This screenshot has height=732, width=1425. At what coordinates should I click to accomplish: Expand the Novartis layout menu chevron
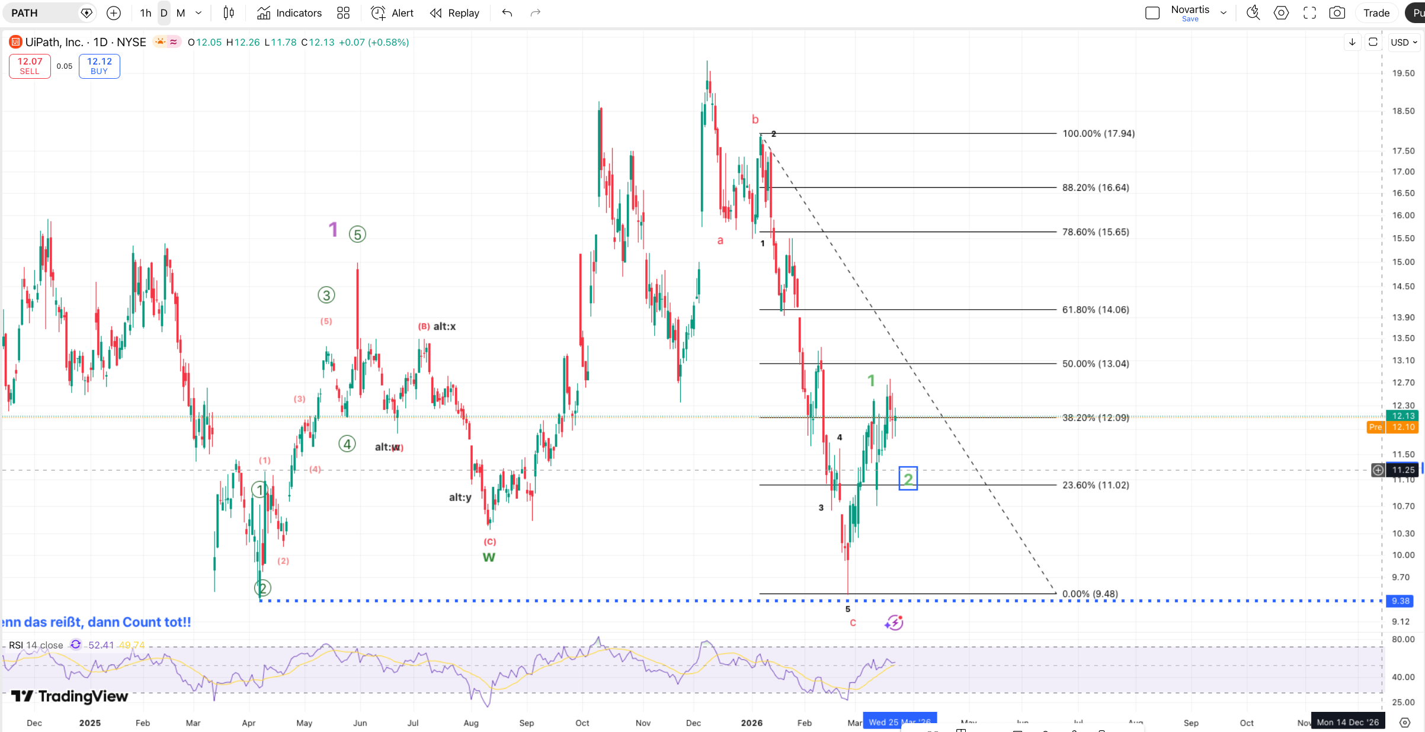coord(1224,13)
